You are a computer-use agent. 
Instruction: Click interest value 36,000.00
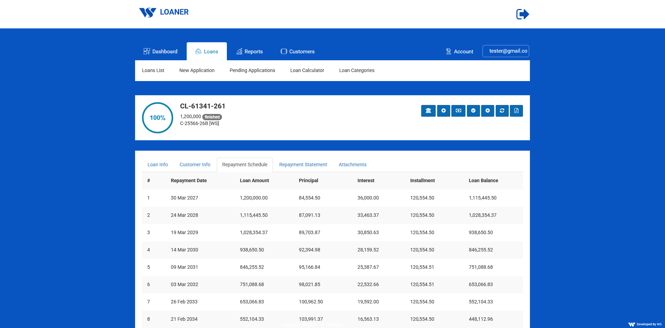pos(368,198)
